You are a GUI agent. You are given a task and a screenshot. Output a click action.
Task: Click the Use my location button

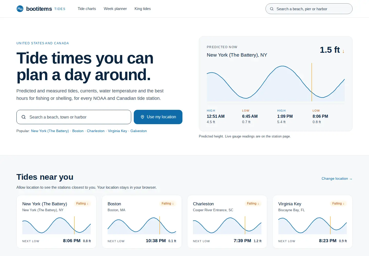(158, 117)
